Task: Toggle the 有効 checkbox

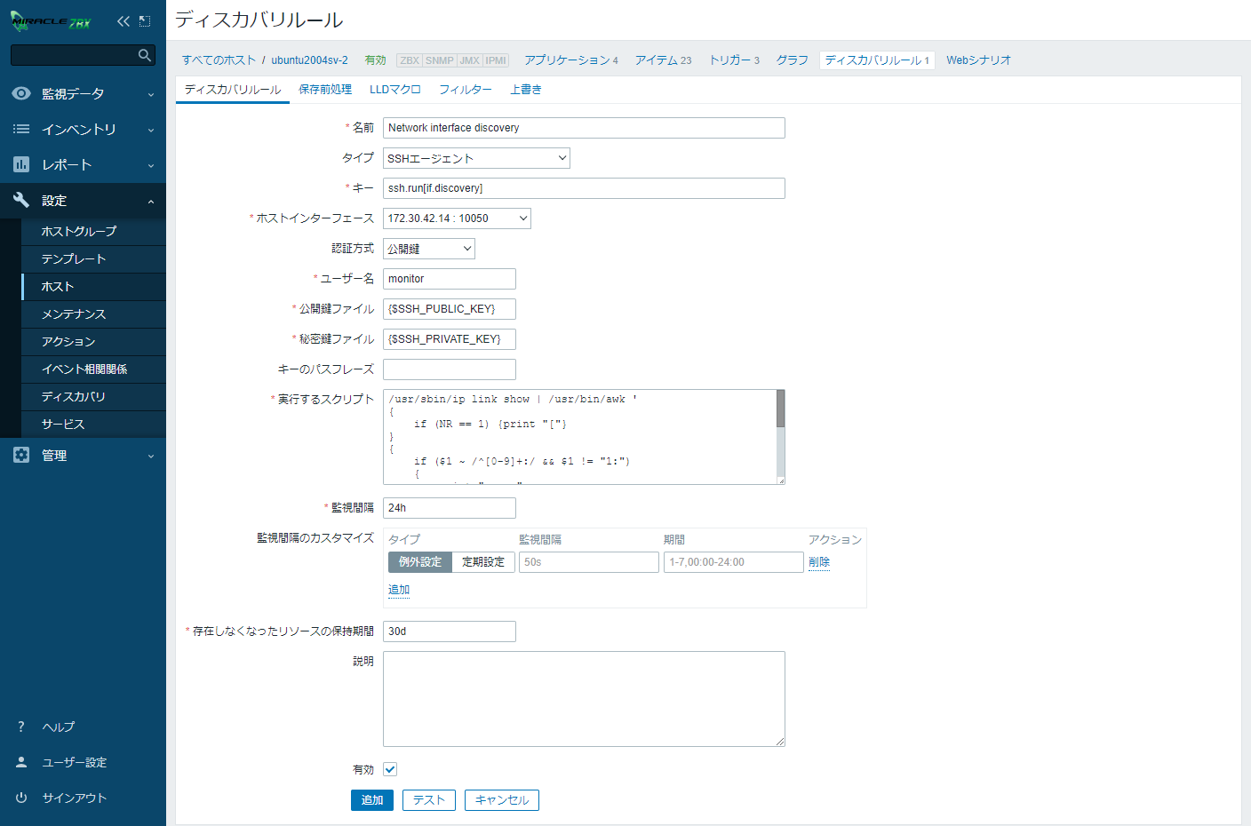Action: click(390, 769)
